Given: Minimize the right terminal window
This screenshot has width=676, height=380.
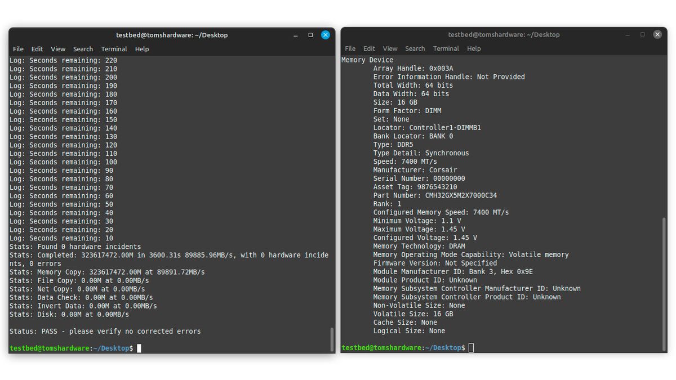Looking at the screenshot, I should coord(628,34).
